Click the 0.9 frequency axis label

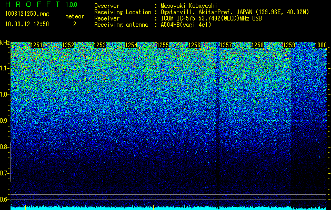click(4, 121)
